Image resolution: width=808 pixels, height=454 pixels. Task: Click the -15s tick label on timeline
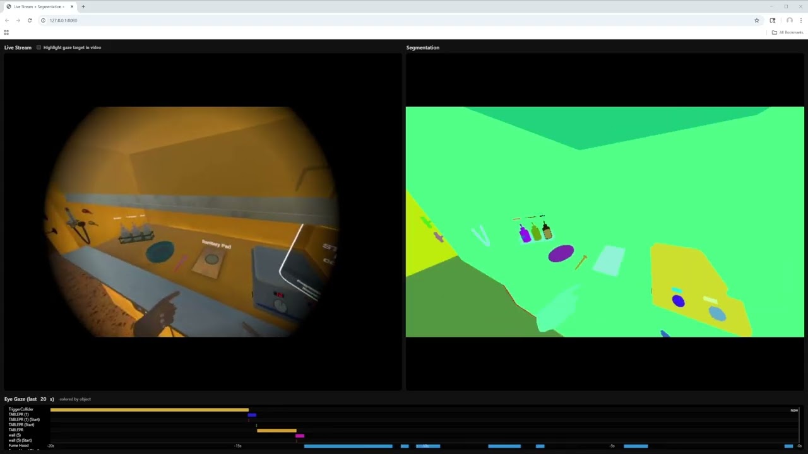coord(237,446)
